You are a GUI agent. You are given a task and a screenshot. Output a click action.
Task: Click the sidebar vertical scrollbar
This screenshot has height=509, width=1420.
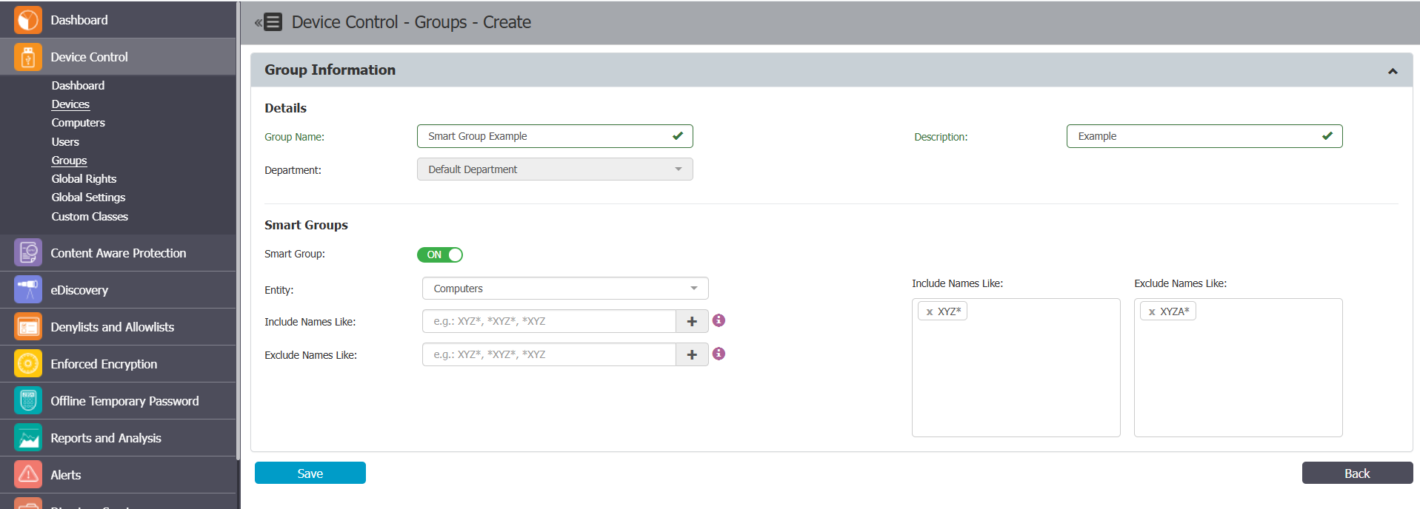click(x=238, y=229)
